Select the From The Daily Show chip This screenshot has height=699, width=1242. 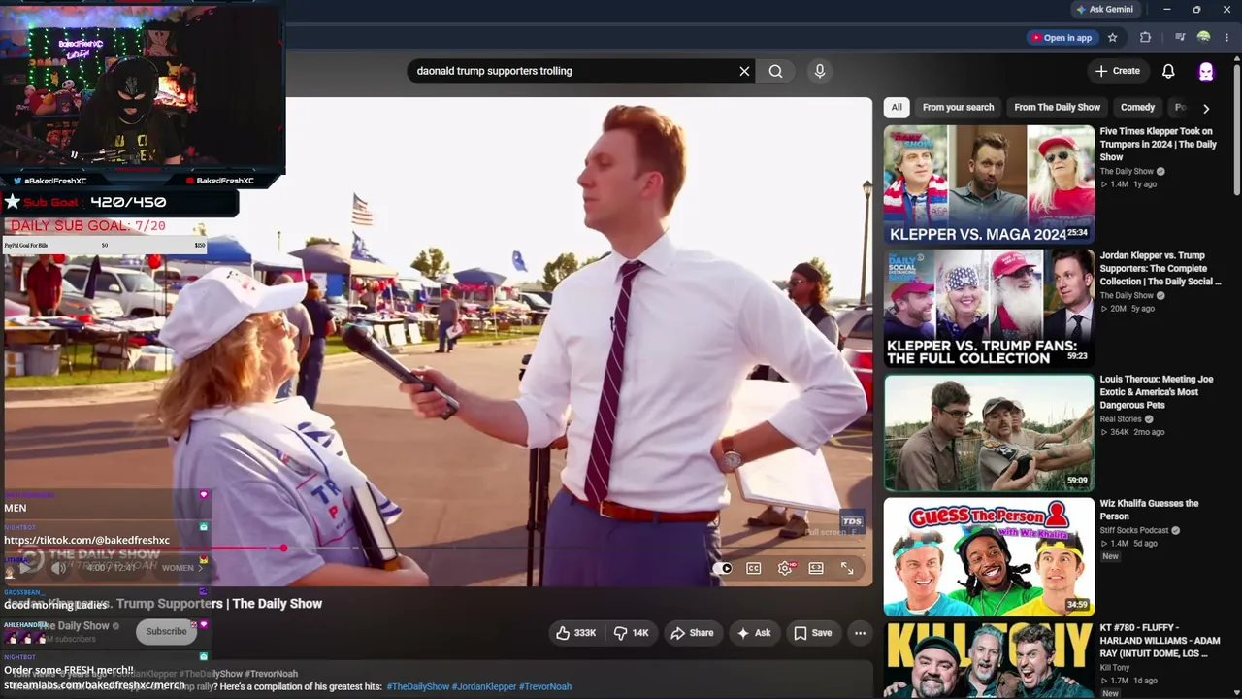point(1057,107)
